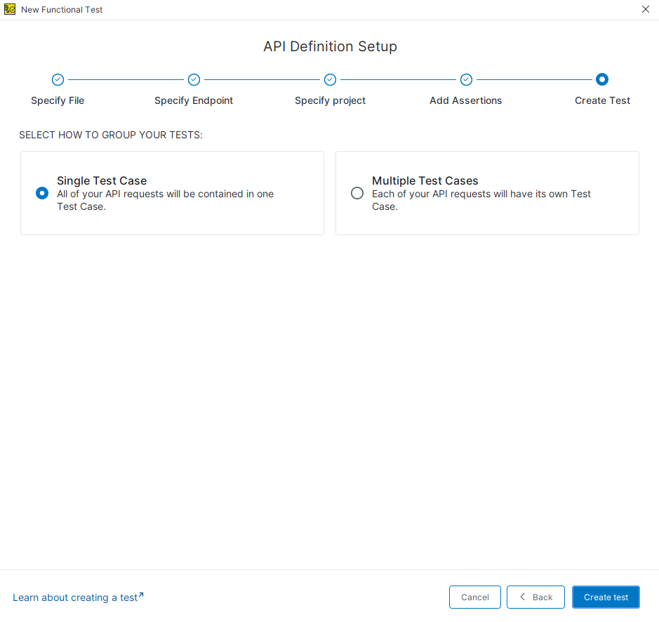The image size is (659, 622).
Task: Click the Single Test Case heading
Action: [102, 180]
